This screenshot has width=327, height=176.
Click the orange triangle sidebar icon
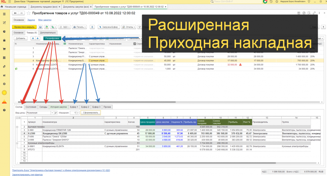tap(4, 102)
